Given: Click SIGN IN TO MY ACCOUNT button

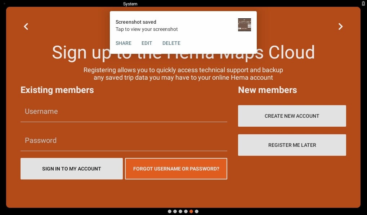Looking at the screenshot, I should (x=72, y=169).
